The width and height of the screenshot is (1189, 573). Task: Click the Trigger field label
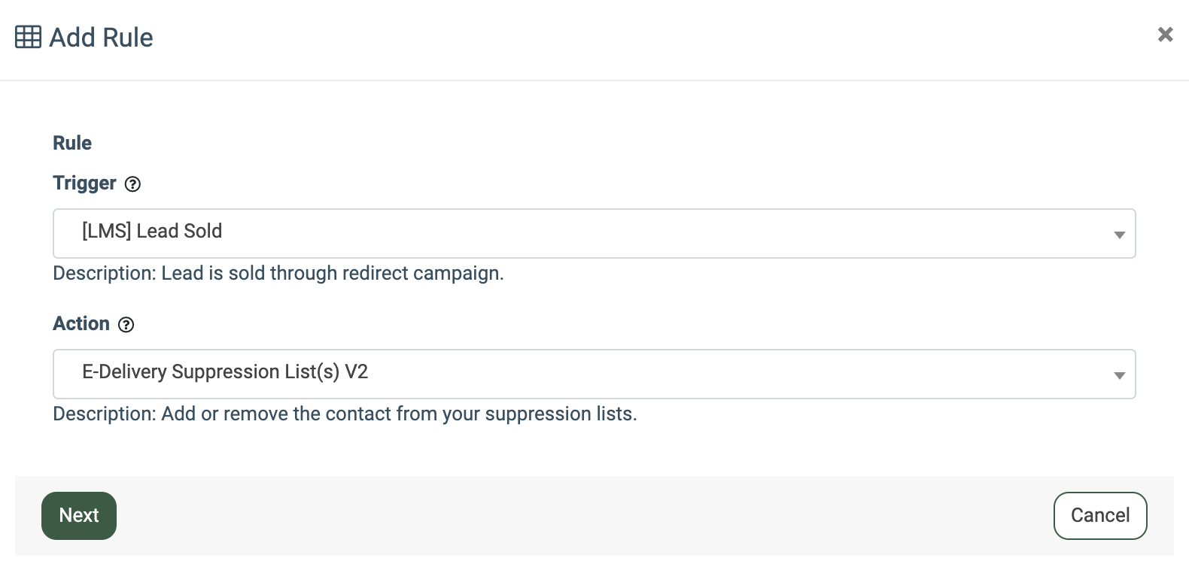[x=84, y=183]
